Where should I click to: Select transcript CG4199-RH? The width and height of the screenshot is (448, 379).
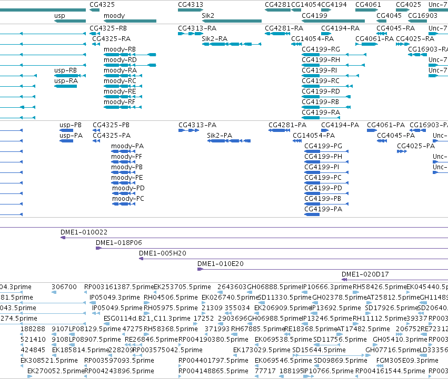pos(321,60)
